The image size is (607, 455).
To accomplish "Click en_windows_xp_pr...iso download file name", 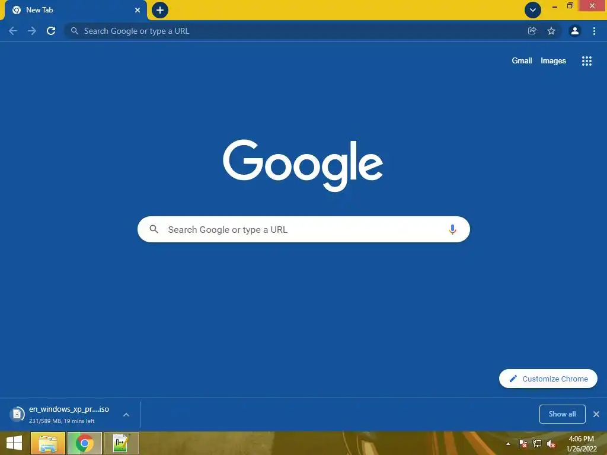I will pyautogui.click(x=69, y=409).
